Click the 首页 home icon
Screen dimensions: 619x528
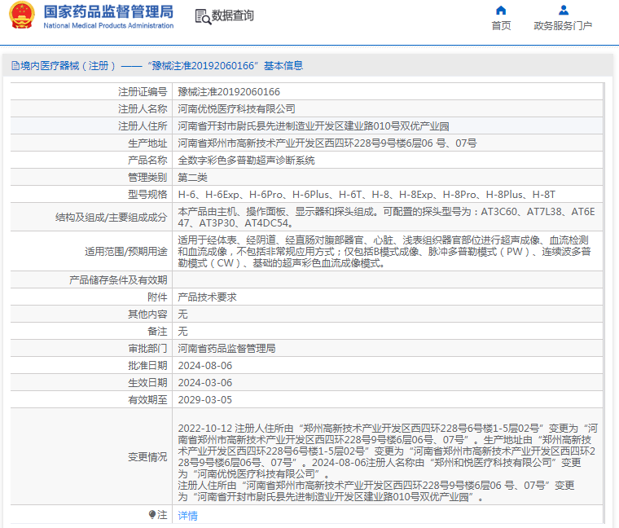pyautogui.click(x=501, y=11)
